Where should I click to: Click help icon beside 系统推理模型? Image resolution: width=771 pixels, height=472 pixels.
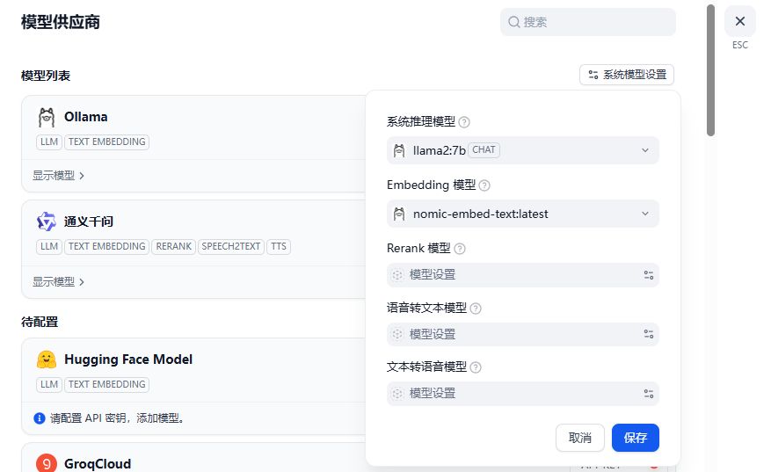point(464,122)
